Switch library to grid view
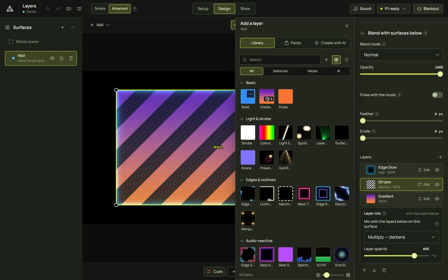Screen dimensions: 448x280 click(336, 60)
